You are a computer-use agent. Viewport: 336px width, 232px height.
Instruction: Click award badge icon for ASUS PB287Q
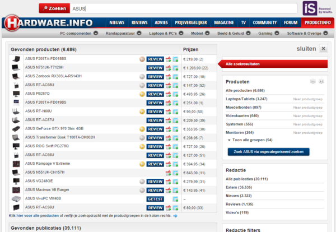pos(142,94)
